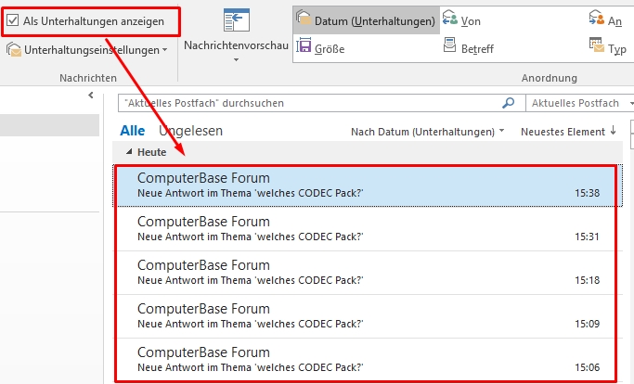Image resolution: width=634 pixels, height=384 pixels.
Task: Arrange messages by Von
Action: click(x=461, y=20)
